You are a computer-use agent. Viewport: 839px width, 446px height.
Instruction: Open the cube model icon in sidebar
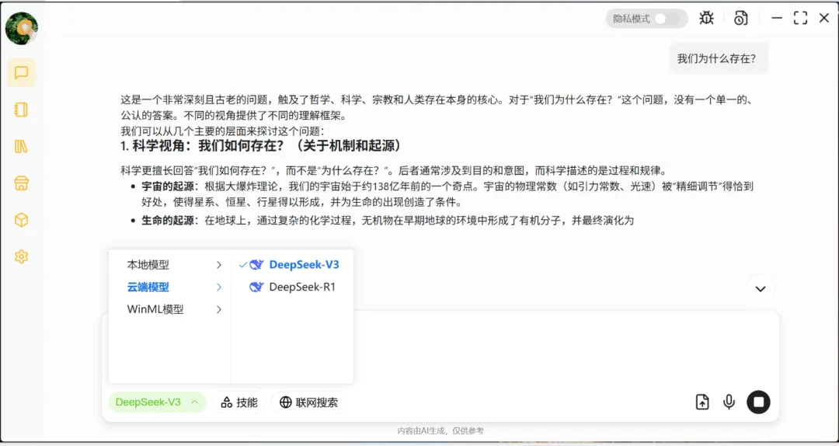(22, 220)
